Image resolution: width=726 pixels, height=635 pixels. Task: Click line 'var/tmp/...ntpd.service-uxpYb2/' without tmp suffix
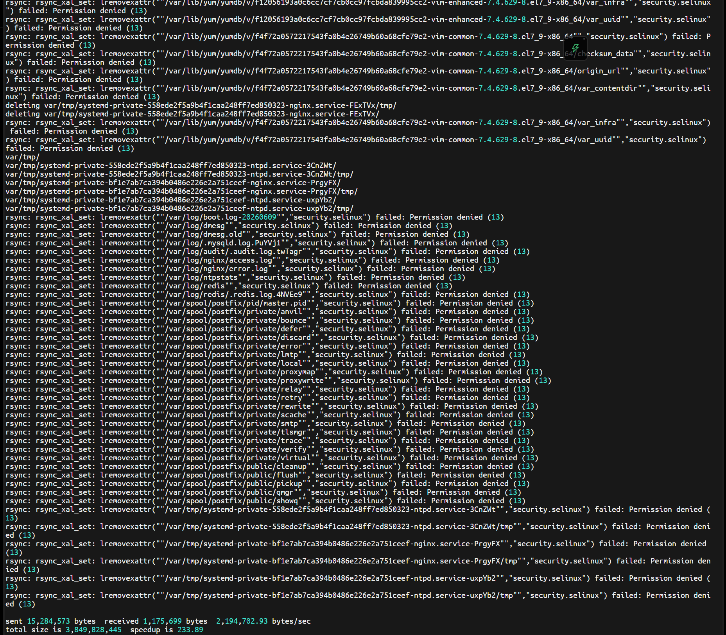coord(171,200)
